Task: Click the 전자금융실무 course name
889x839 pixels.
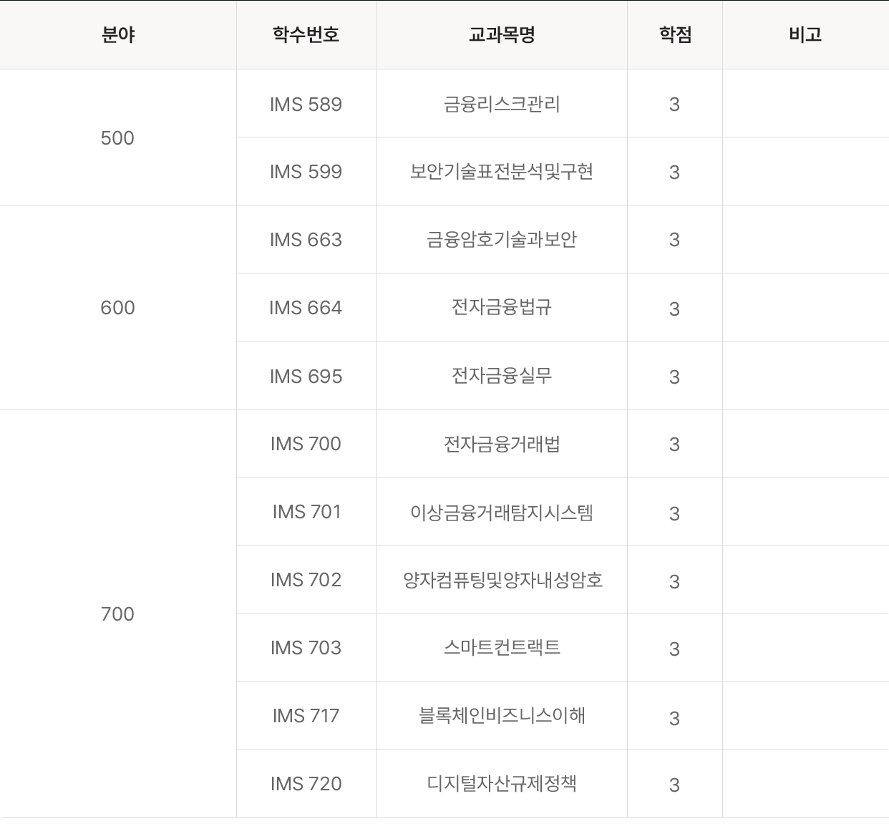Action: click(x=502, y=376)
